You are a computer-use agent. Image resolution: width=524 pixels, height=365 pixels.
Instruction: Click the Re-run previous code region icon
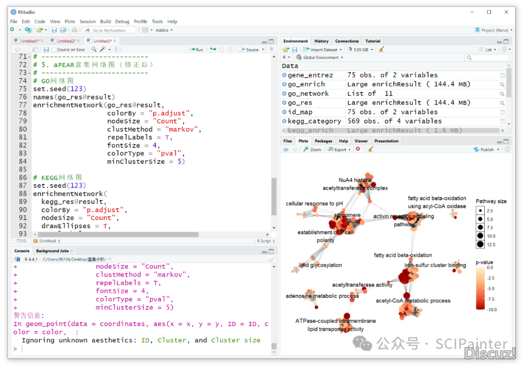coord(213,49)
